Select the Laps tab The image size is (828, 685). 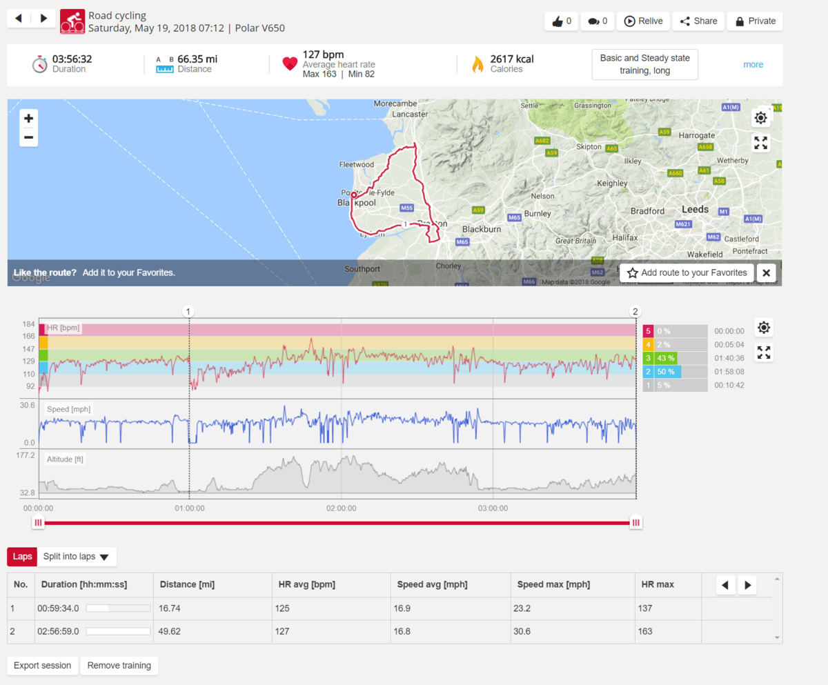(x=22, y=557)
